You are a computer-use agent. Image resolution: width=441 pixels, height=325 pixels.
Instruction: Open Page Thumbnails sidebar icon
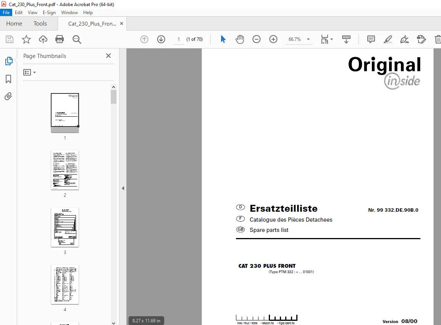(9, 61)
